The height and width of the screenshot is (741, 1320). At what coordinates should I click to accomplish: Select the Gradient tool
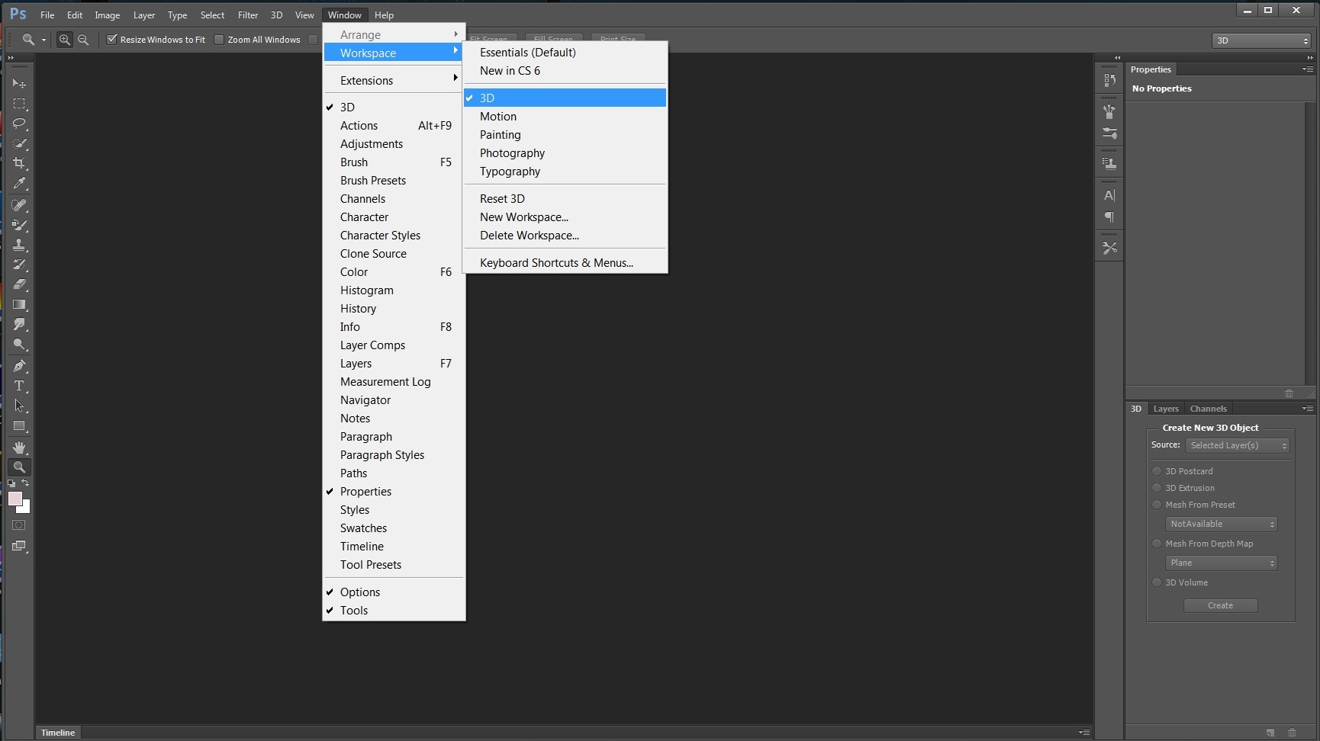click(19, 304)
